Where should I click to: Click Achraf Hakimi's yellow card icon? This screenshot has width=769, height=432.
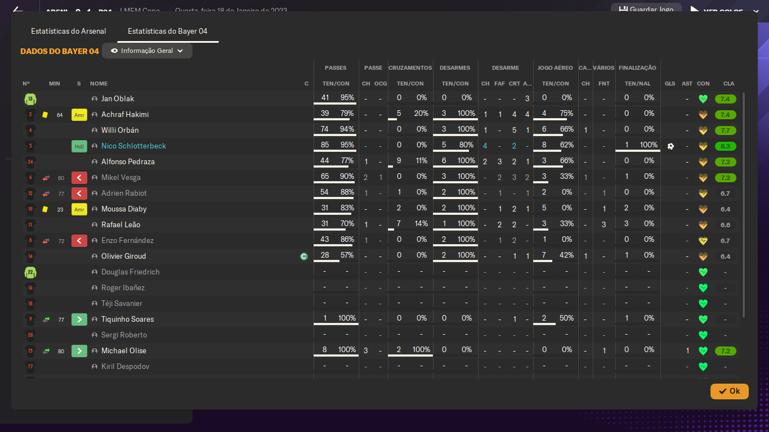[x=45, y=115]
